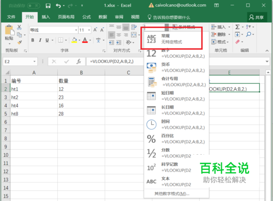Switch to the 插入 ribbon tab

click(x=46, y=17)
